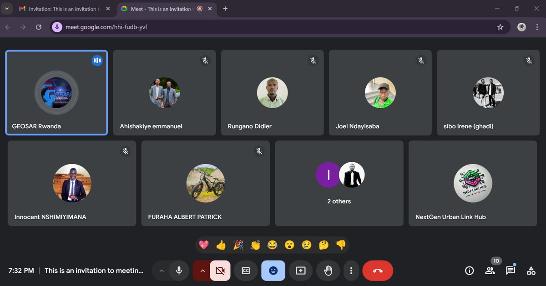
Task: Open the activities panel
Action: pyautogui.click(x=531, y=271)
